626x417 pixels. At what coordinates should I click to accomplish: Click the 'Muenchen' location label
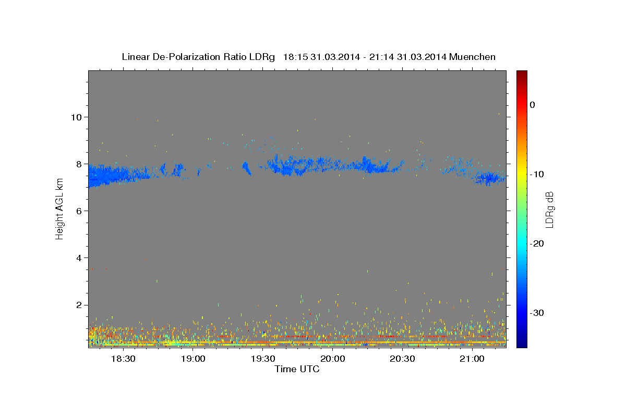(x=472, y=57)
